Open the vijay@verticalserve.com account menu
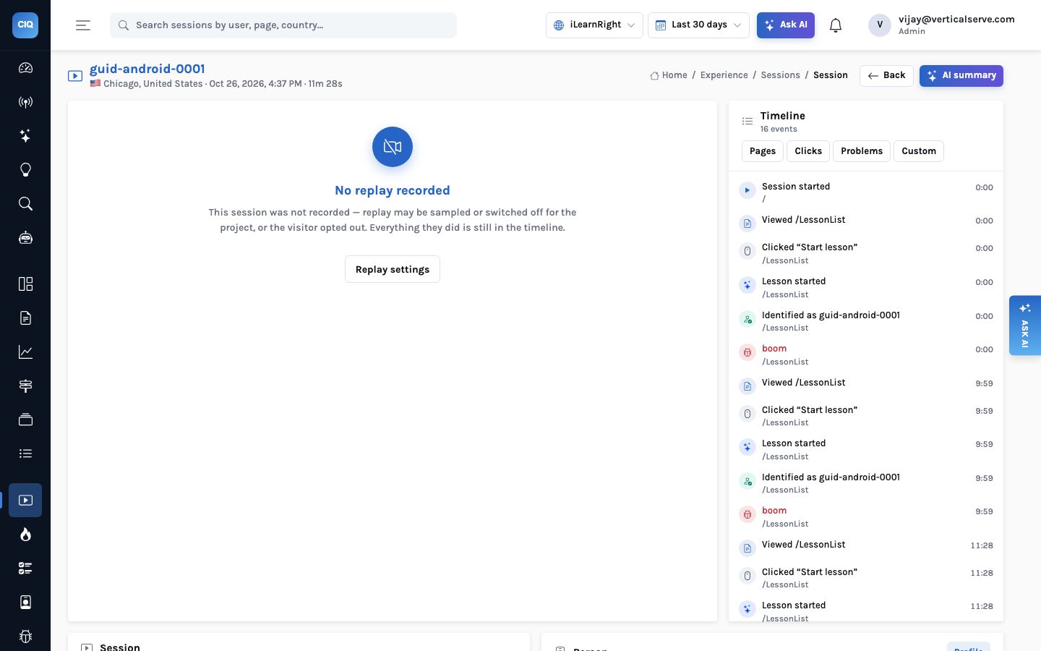 pyautogui.click(x=941, y=25)
